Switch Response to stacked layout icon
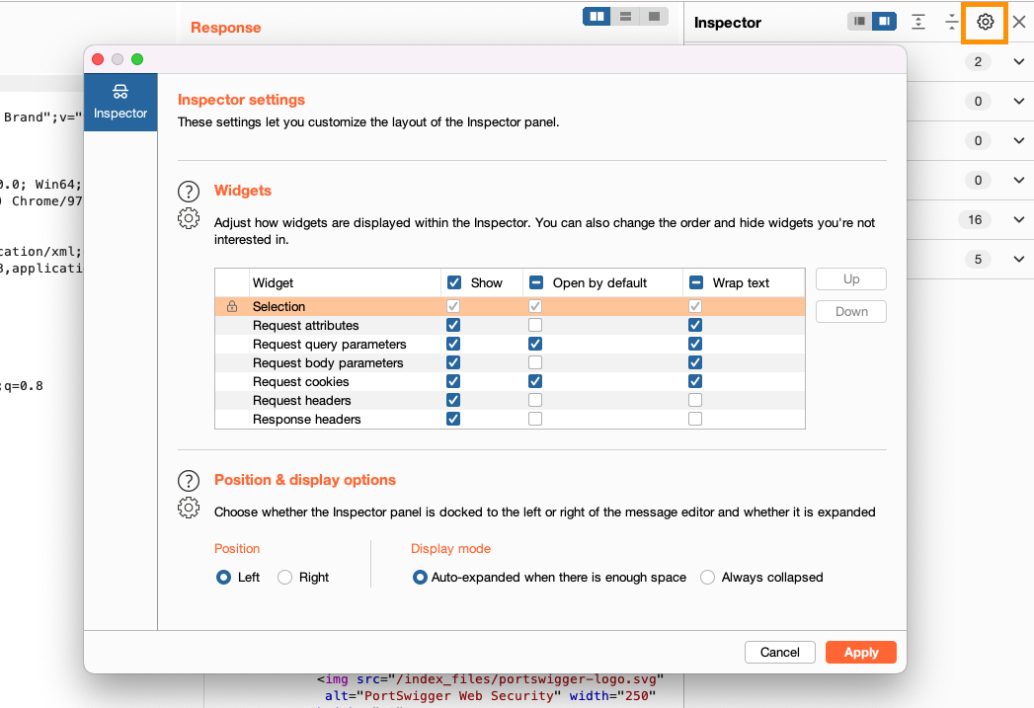The width and height of the screenshot is (1034, 708). pyautogui.click(x=626, y=17)
